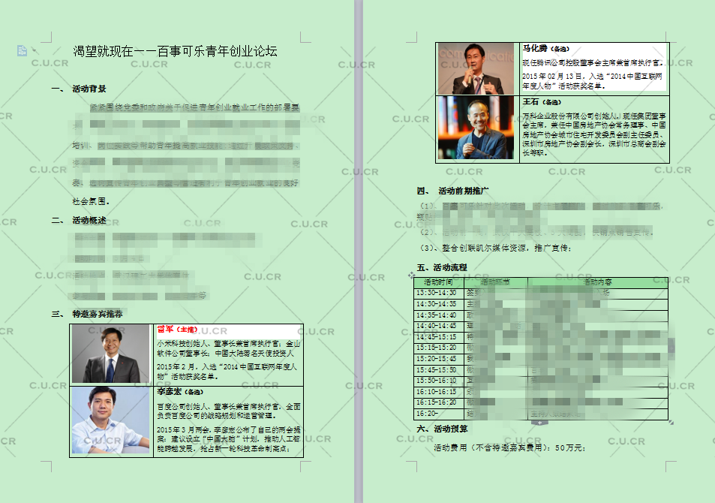
Task: Click 王石's bio line starting 万科企业股份有限公司
Action: coord(594,134)
